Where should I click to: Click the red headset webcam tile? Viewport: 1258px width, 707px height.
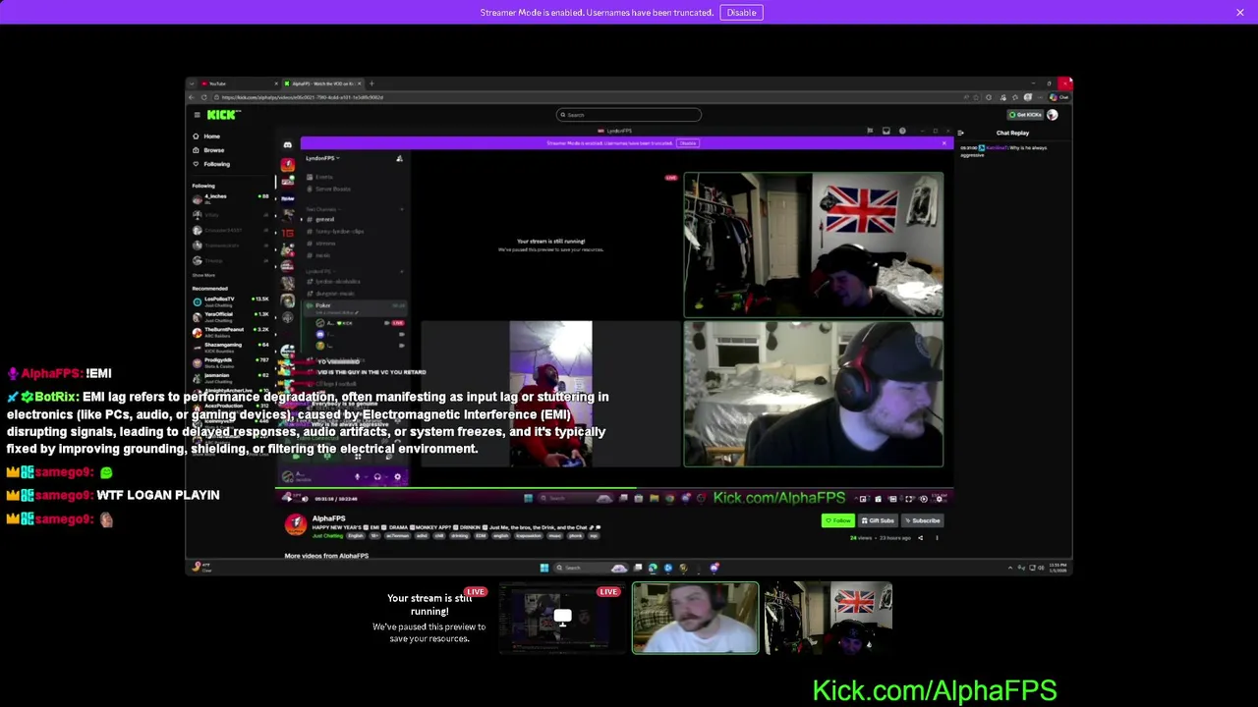coord(814,394)
